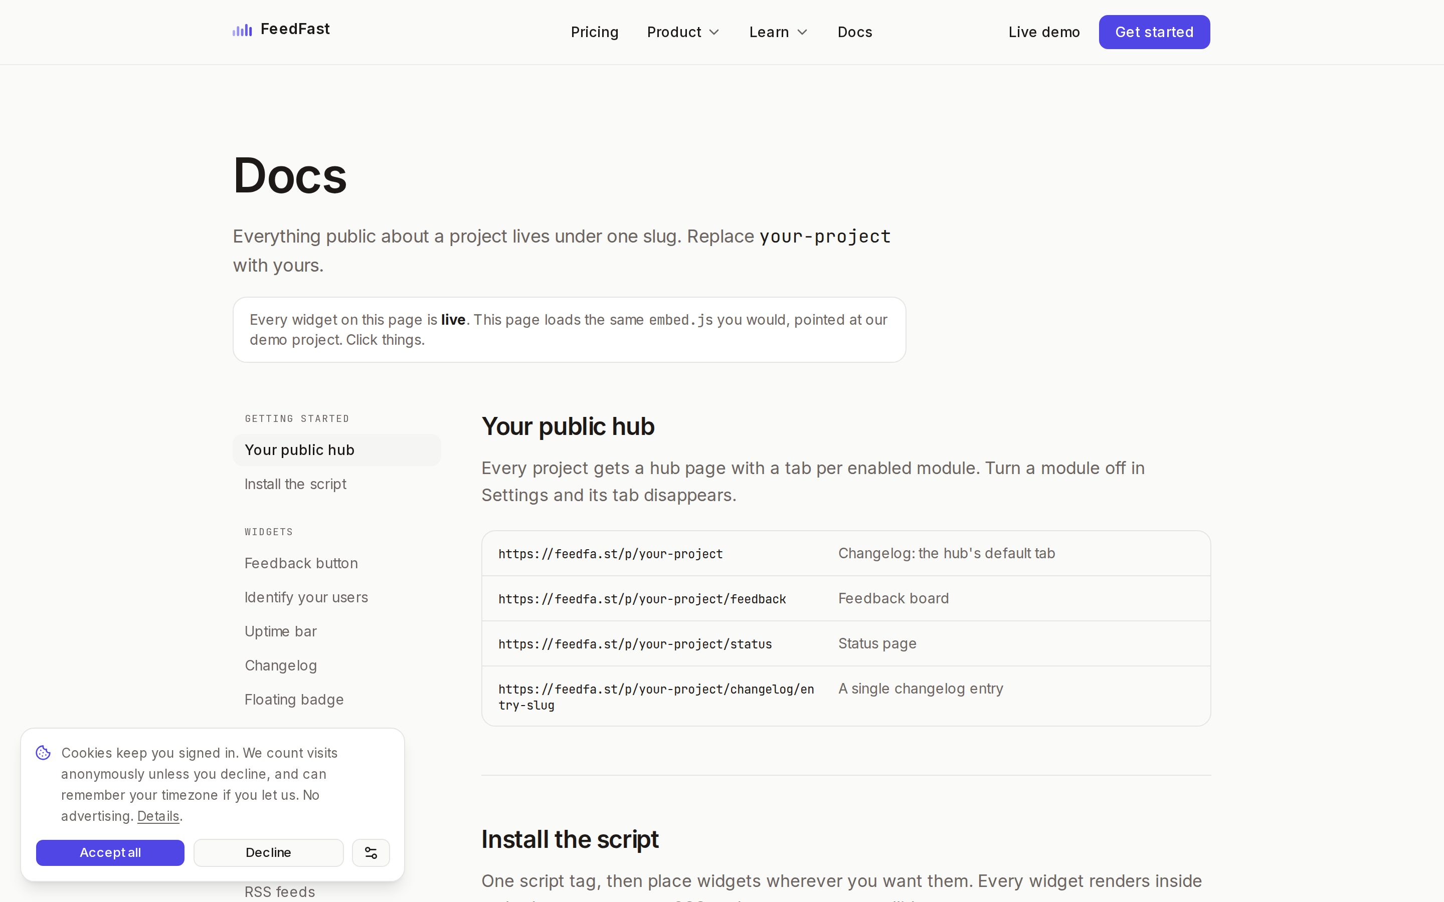Click the Get started button

click(1154, 32)
